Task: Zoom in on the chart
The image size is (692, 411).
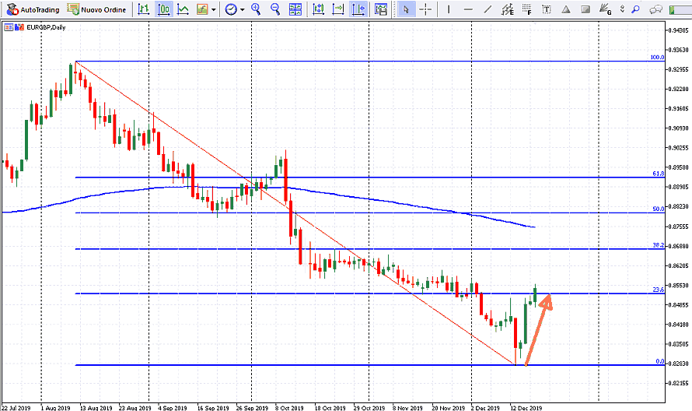Action: (257, 9)
